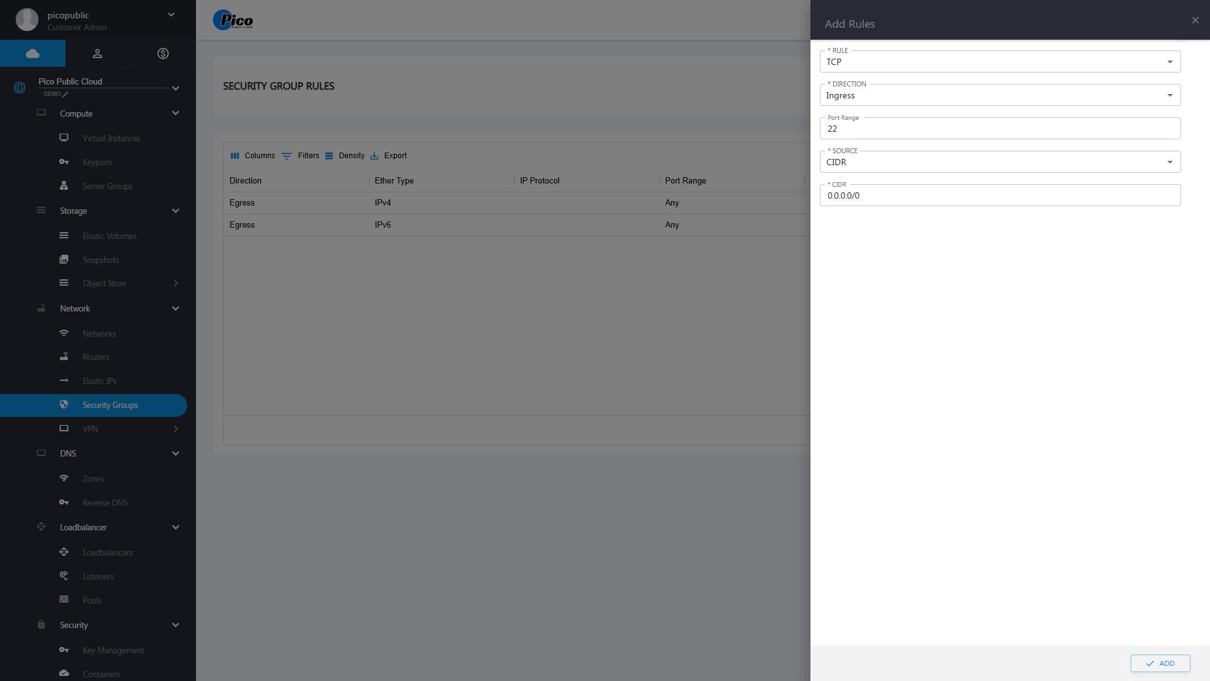Open the Filters icon in table toolbar
This screenshot has width=1210, height=681.
click(x=287, y=156)
